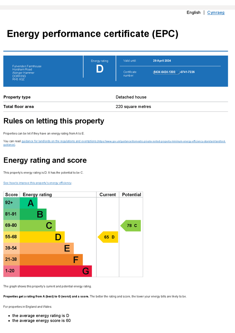Click the potential 78 C rating arrow
This screenshot has width=235, height=333.
pos(130,226)
